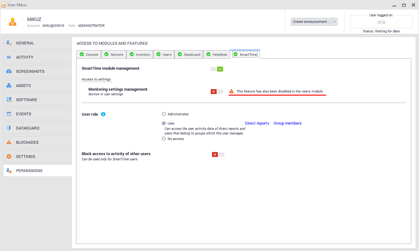Click the Blockades warning triangle icon
The height and width of the screenshot is (251, 419).
coord(9,142)
